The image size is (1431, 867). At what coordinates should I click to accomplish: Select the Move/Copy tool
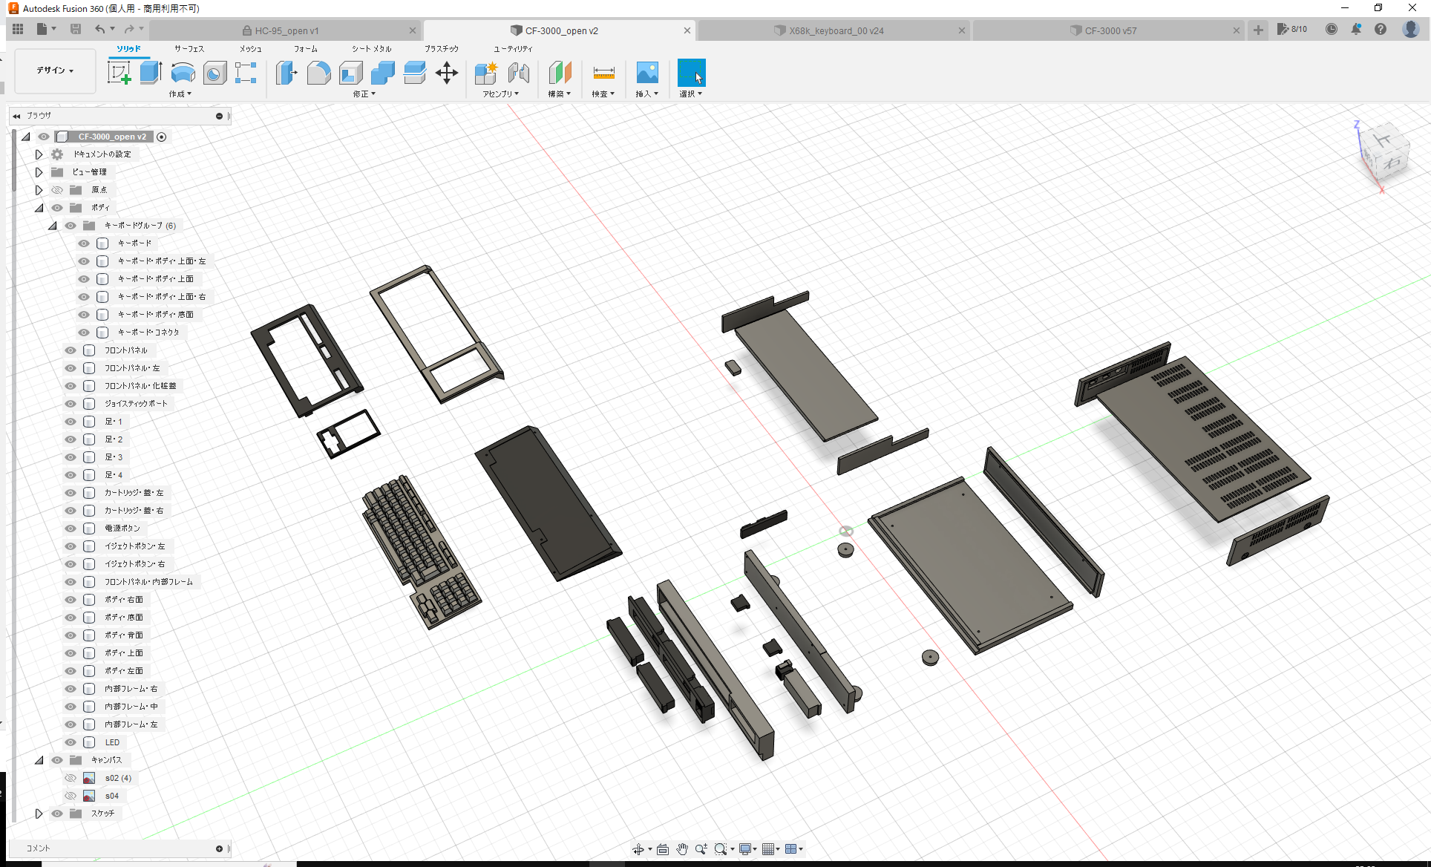pos(447,73)
